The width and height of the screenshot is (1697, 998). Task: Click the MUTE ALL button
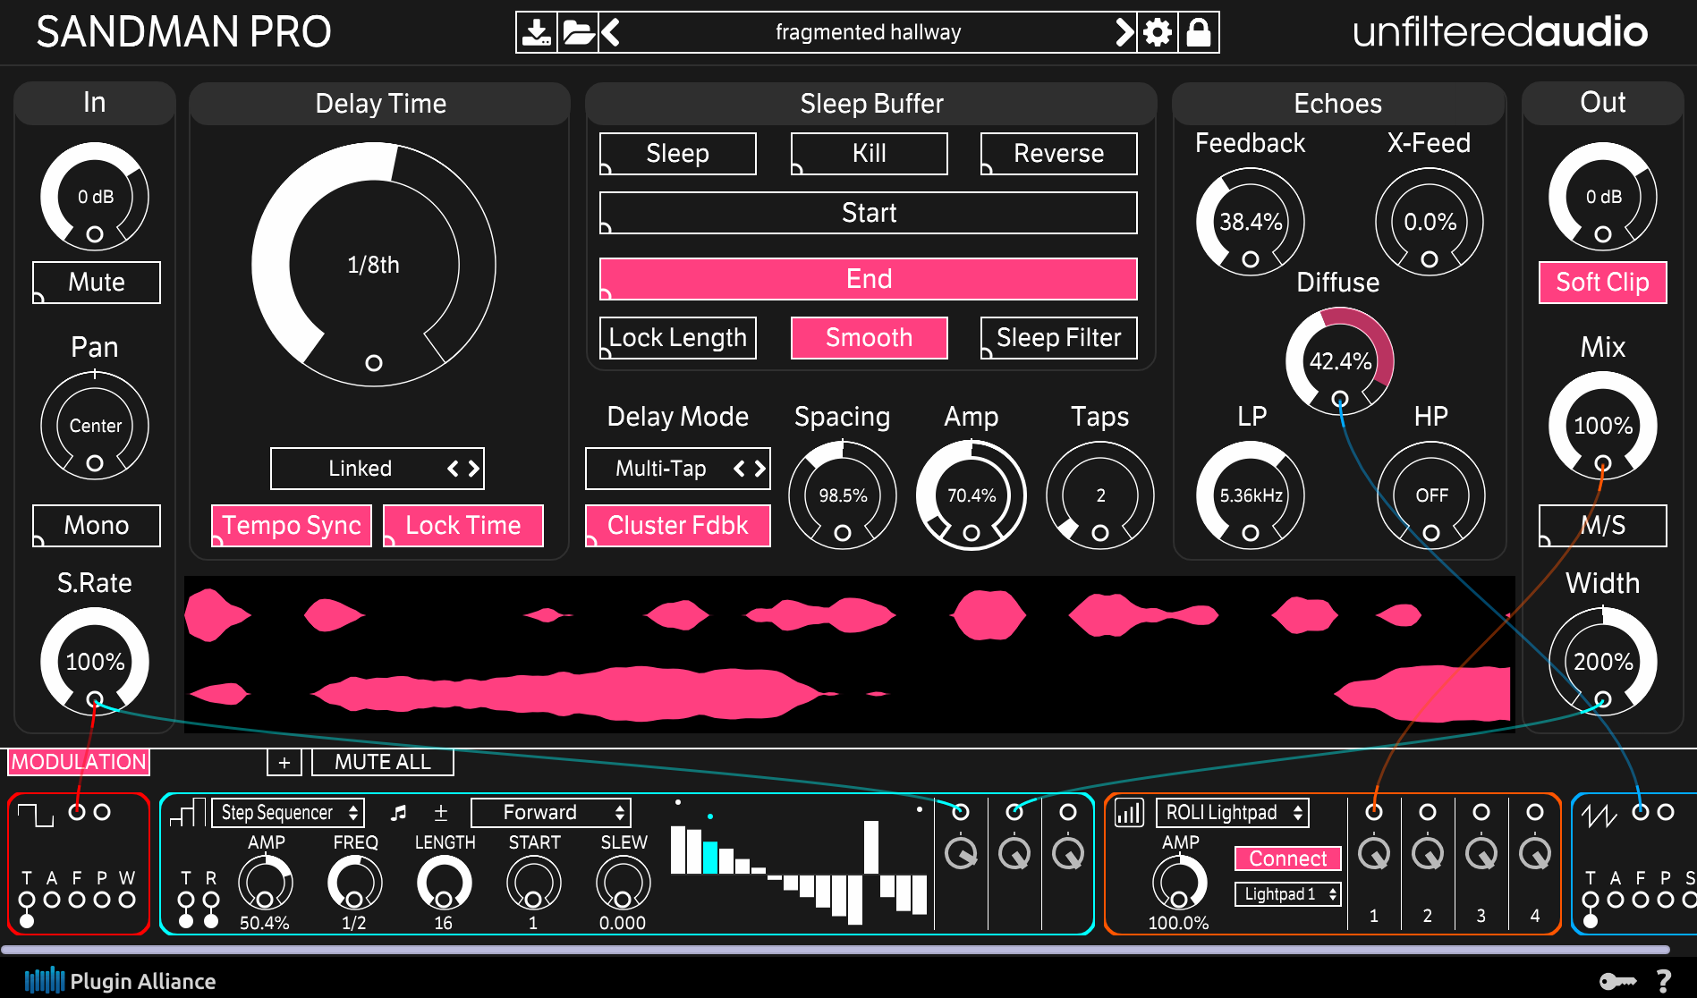pos(383,762)
